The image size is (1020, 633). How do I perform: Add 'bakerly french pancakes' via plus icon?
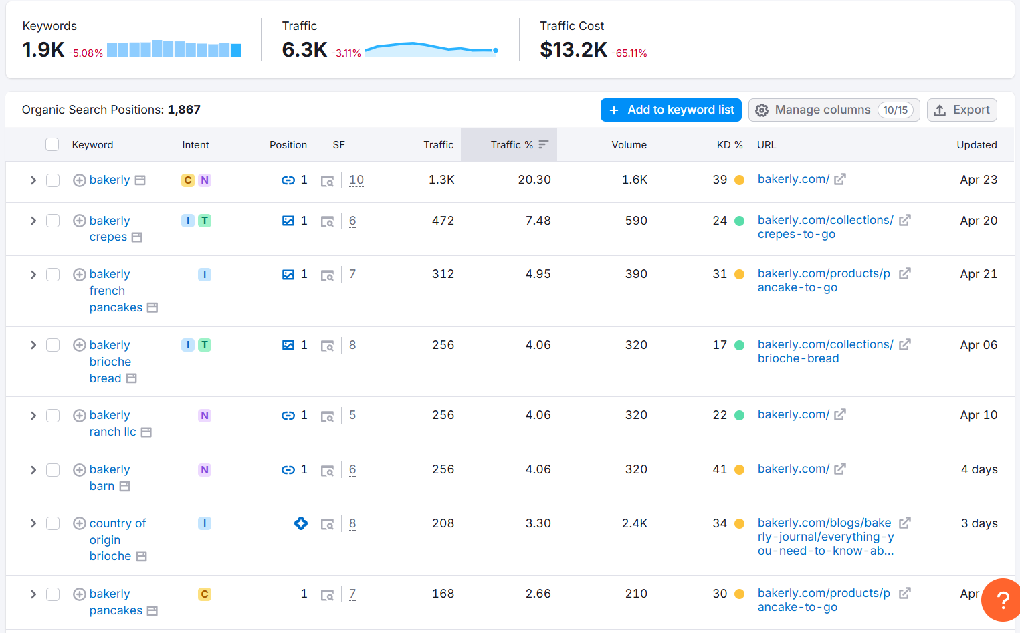coord(80,275)
